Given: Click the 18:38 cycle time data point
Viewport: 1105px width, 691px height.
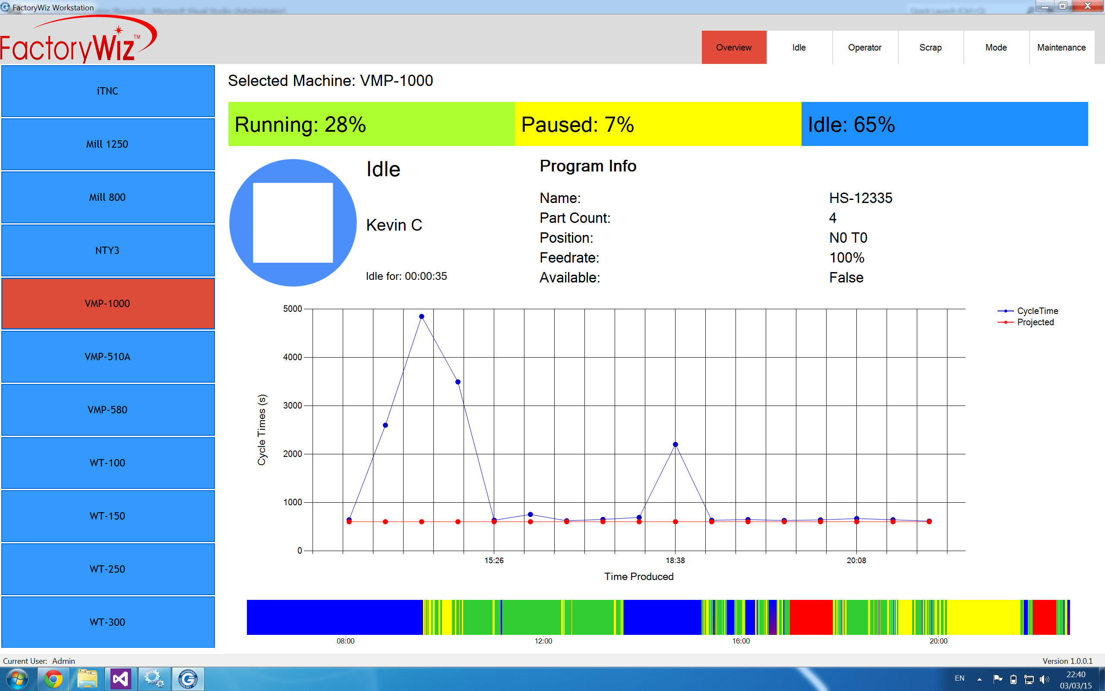Looking at the screenshot, I should [676, 444].
